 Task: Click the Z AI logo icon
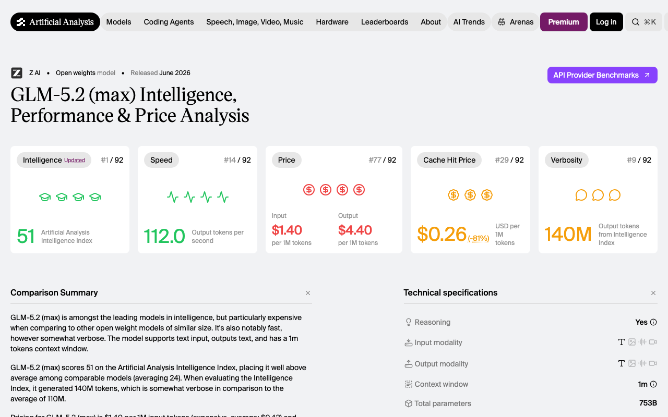click(x=17, y=73)
